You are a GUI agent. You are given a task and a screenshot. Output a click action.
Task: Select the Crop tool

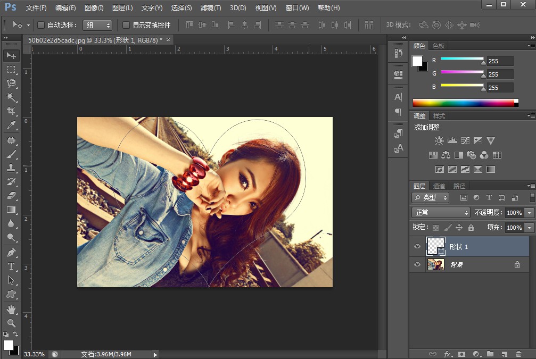click(x=11, y=111)
